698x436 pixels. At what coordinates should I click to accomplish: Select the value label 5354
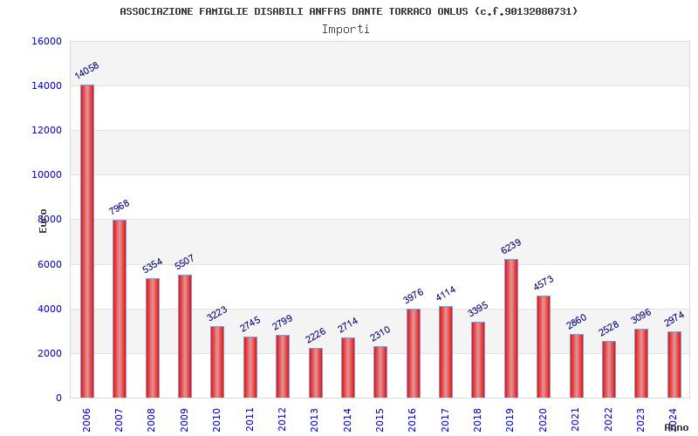pyautogui.click(x=152, y=265)
